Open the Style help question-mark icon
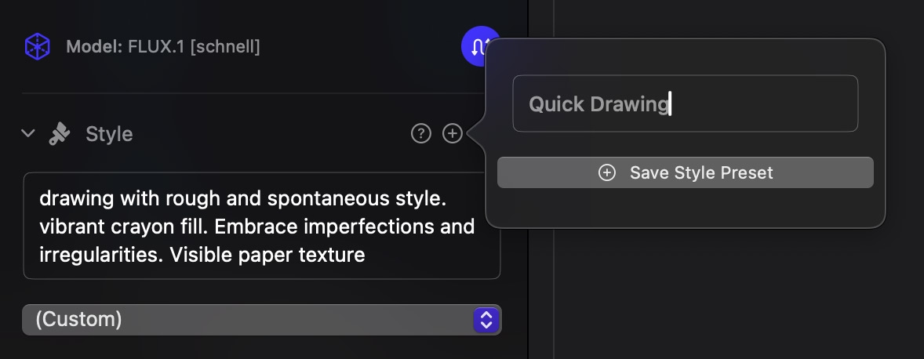924x359 pixels. (x=420, y=133)
